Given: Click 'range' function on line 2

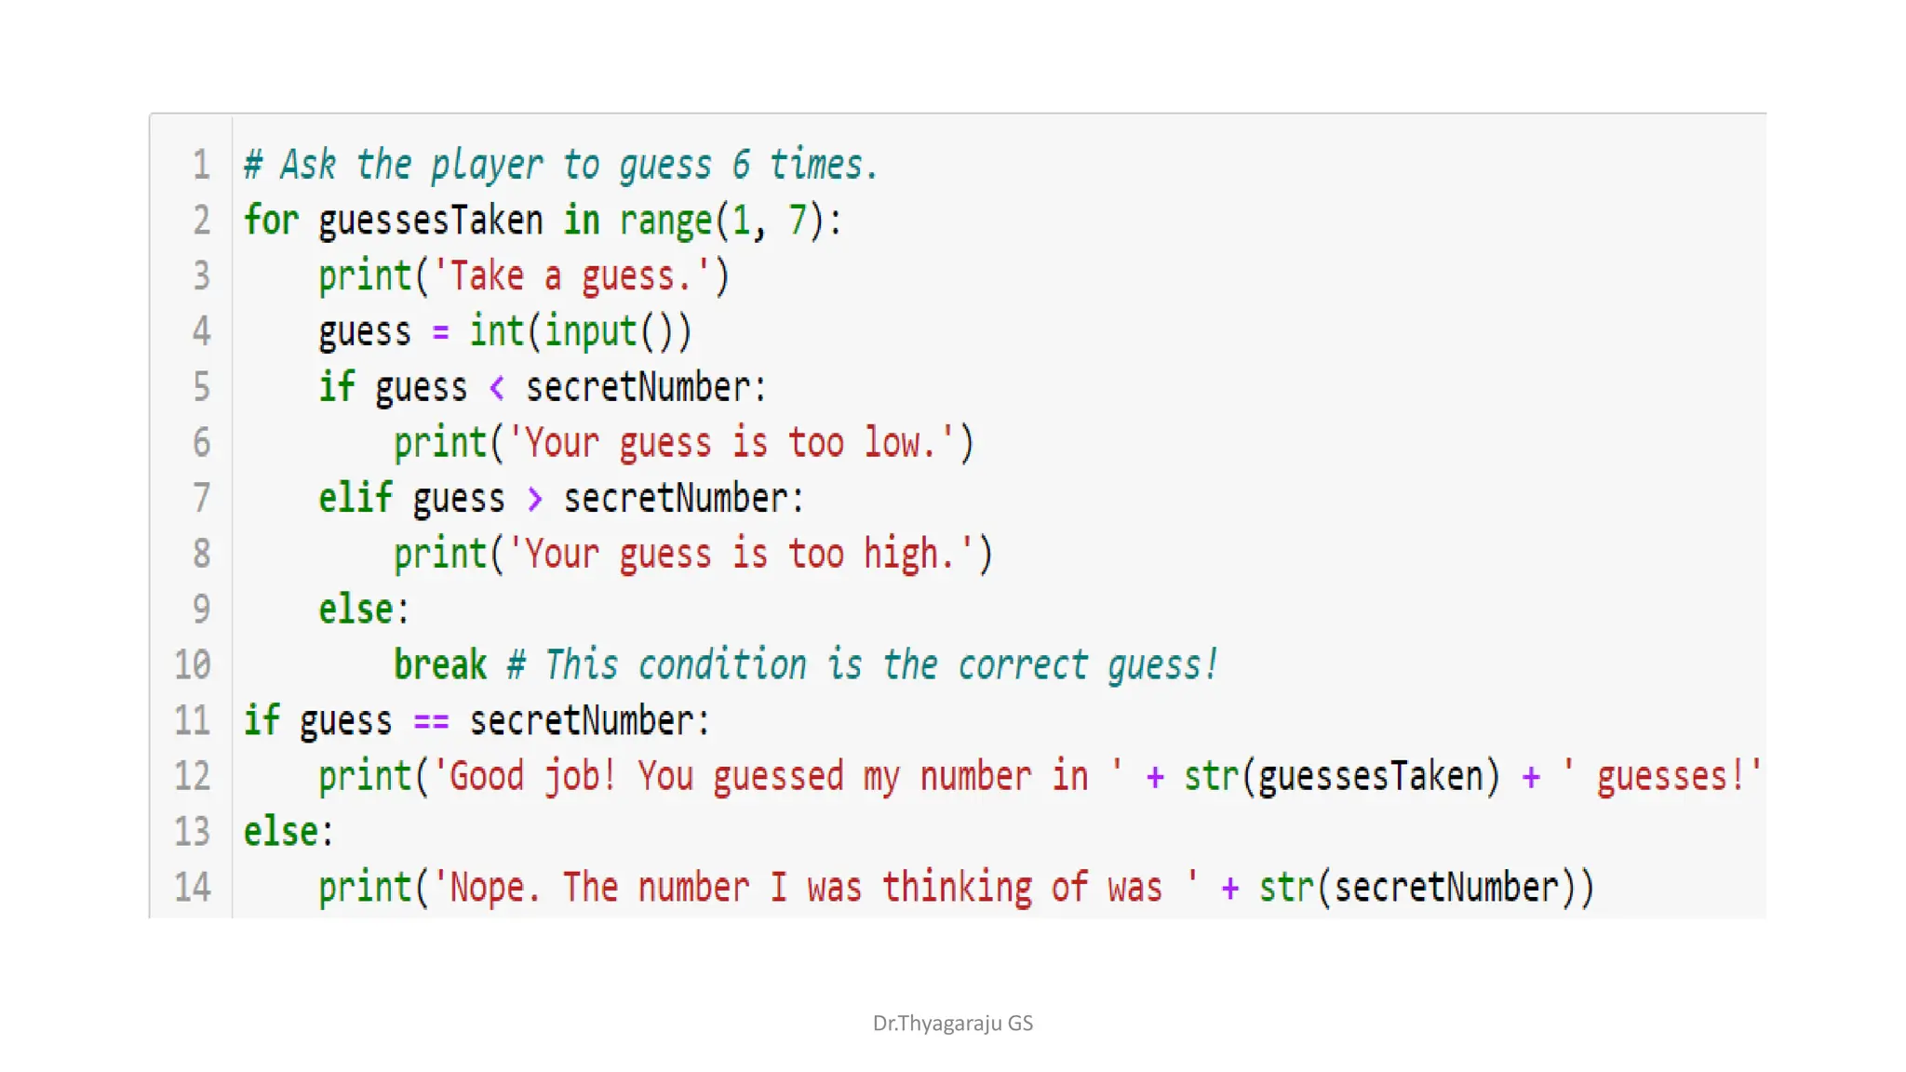Looking at the screenshot, I should click(x=665, y=221).
